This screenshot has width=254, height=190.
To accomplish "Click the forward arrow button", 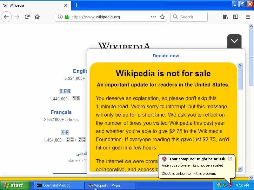I will click(x=17, y=17).
